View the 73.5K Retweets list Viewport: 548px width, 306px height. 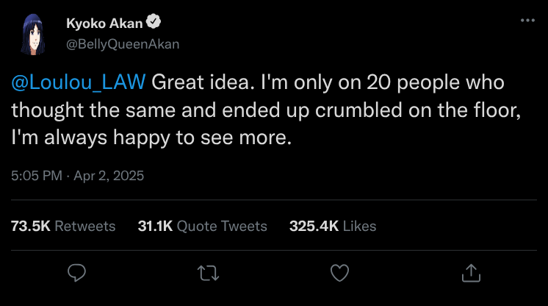pyautogui.click(x=63, y=226)
